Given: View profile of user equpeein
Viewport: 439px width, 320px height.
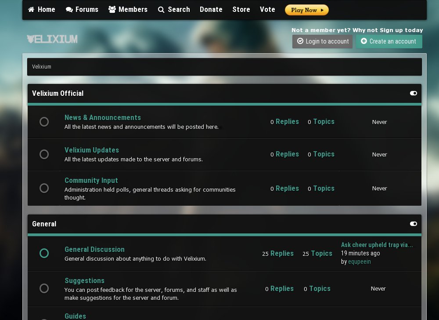Looking at the screenshot, I should pos(359,262).
